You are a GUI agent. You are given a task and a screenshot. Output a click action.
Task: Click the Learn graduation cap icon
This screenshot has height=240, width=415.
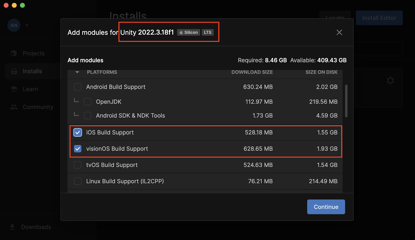coord(14,89)
